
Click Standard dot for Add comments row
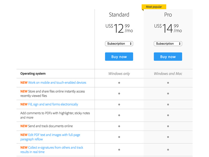coord(119,115)
